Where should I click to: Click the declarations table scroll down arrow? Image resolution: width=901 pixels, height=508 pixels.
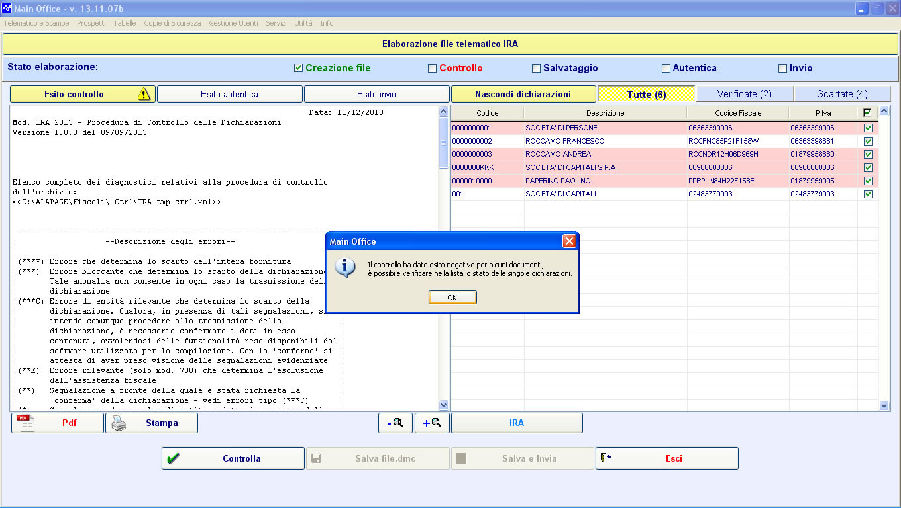coord(884,405)
